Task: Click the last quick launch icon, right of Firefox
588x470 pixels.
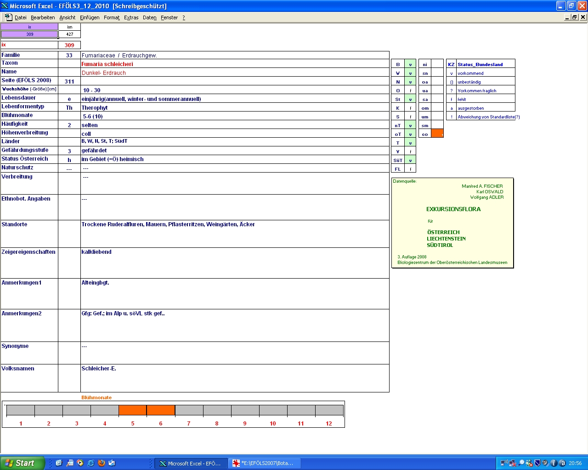Action: 112,463
